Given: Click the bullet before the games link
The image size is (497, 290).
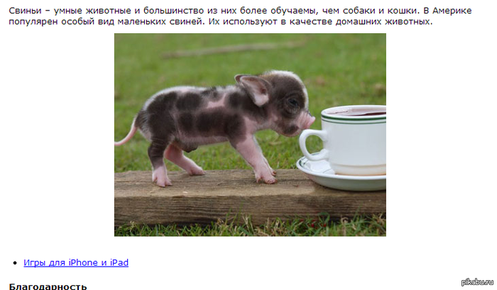Looking at the screenshot, I should tap(15, 263).
